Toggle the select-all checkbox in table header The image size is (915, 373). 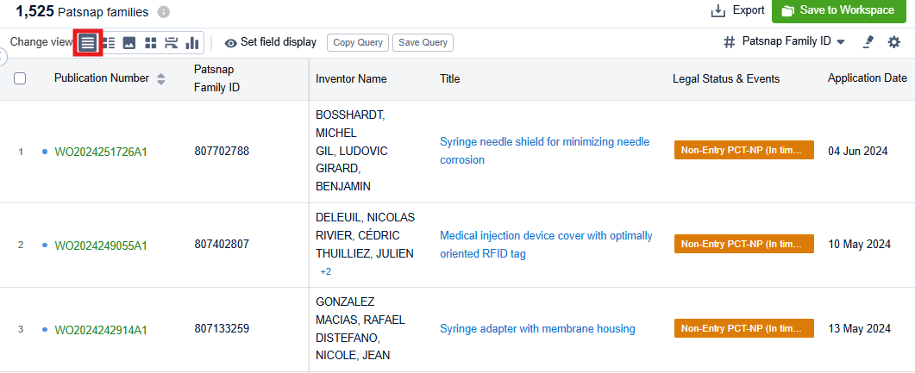(20, 78)
